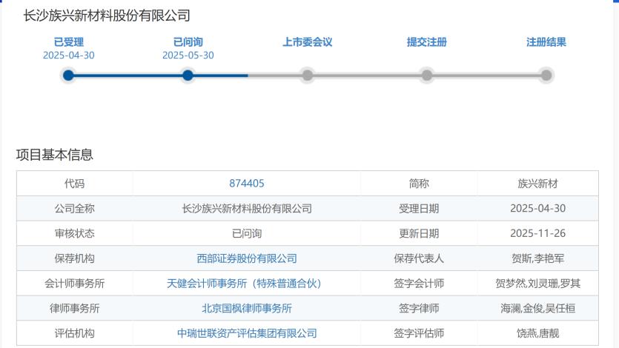Open stock code 874405 link
619x348 pixels.
point(246,184)
